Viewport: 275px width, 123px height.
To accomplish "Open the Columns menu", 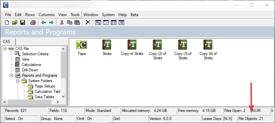I will click(x=47, y=15).
